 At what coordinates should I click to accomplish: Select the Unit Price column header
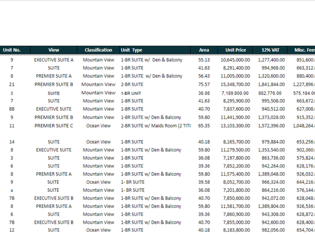tap(235, 50)
